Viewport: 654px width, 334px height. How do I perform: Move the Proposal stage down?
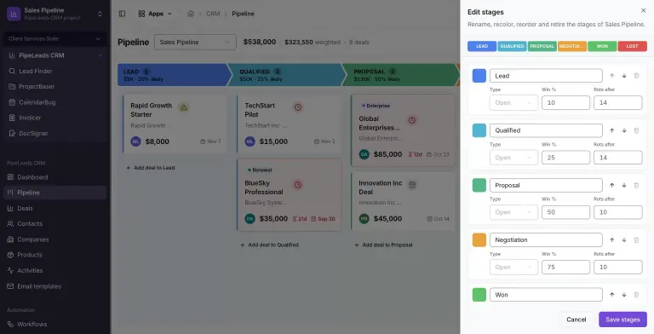(624, 186)
